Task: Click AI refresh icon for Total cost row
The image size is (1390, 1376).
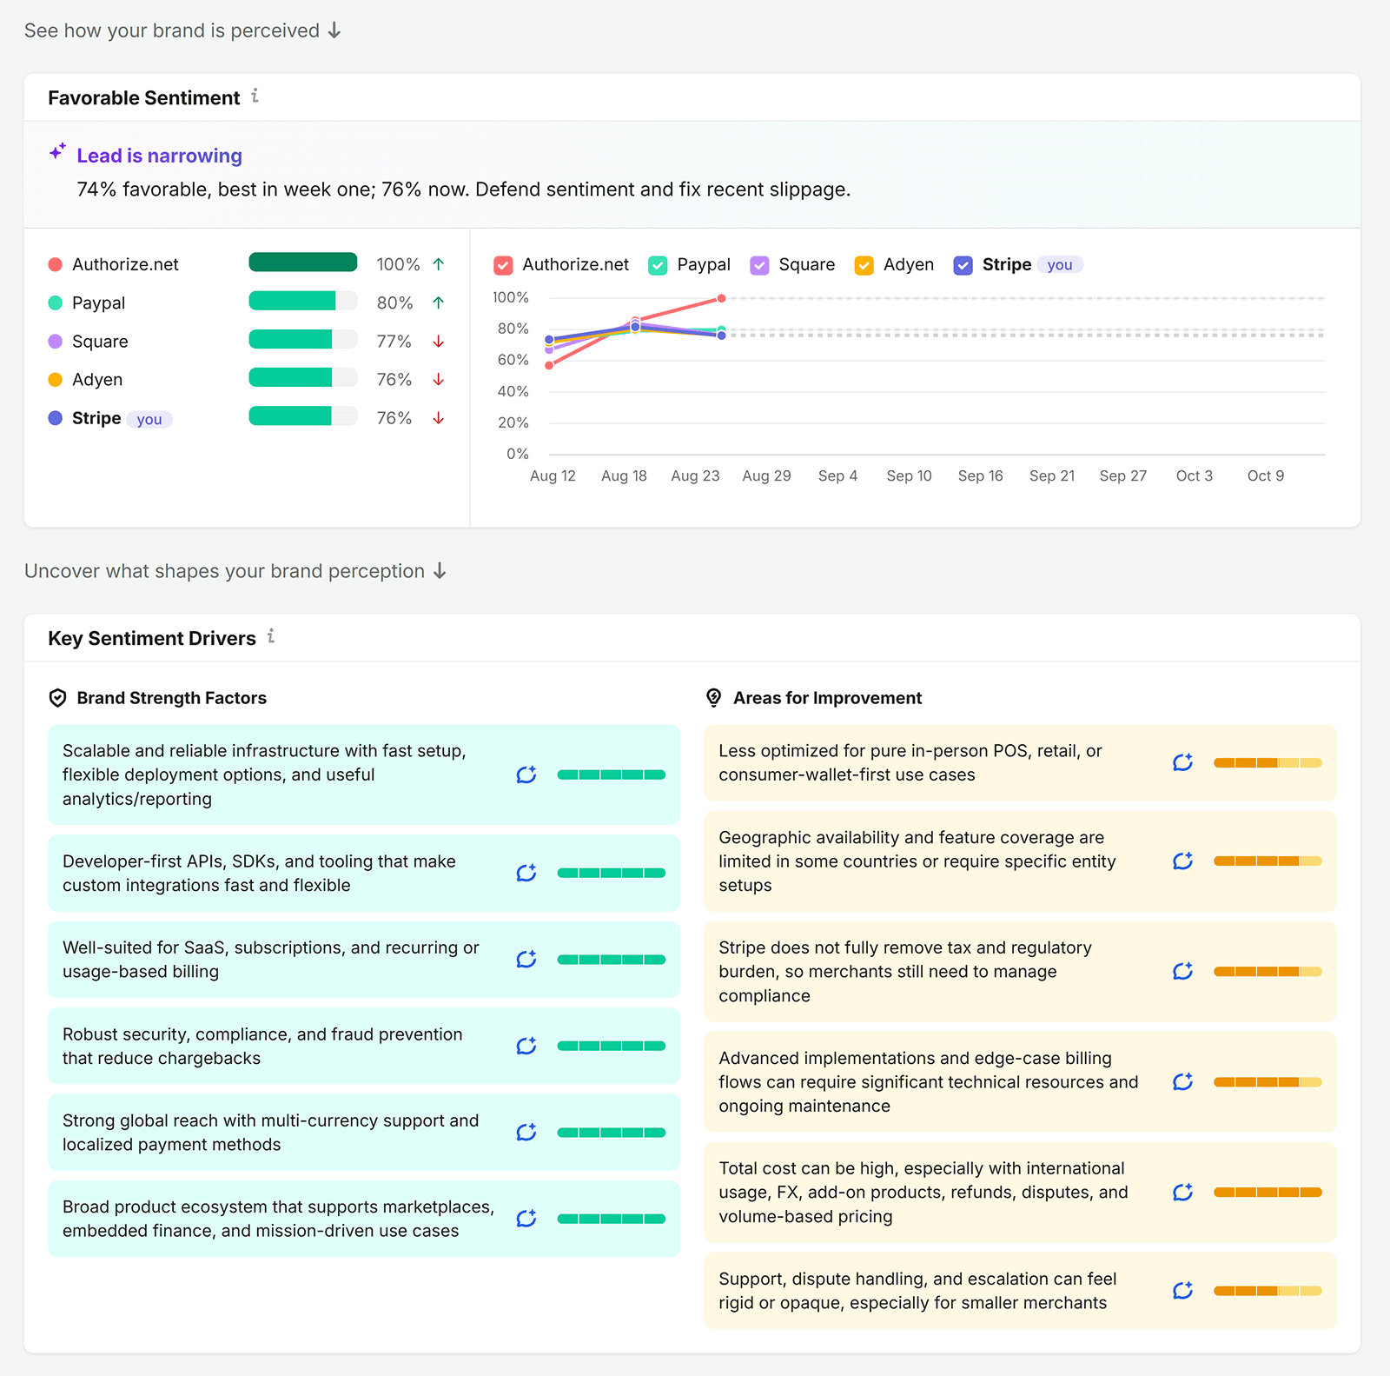Action: [x=1183, y=1192]
